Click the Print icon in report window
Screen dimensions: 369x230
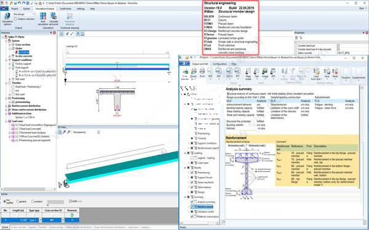pyautogui.click(x=202, y=73)
